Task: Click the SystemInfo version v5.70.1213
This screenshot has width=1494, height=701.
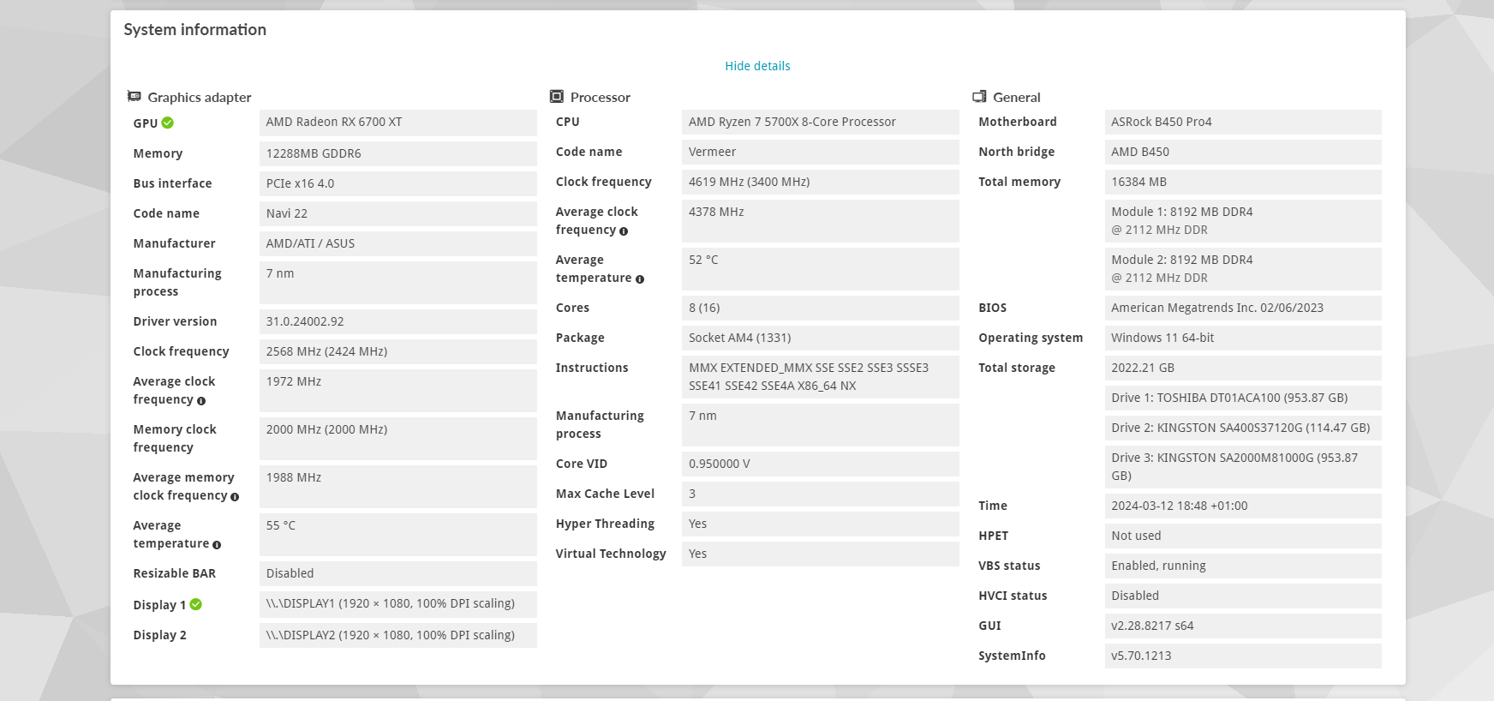Action: [x=1243, y=656]
